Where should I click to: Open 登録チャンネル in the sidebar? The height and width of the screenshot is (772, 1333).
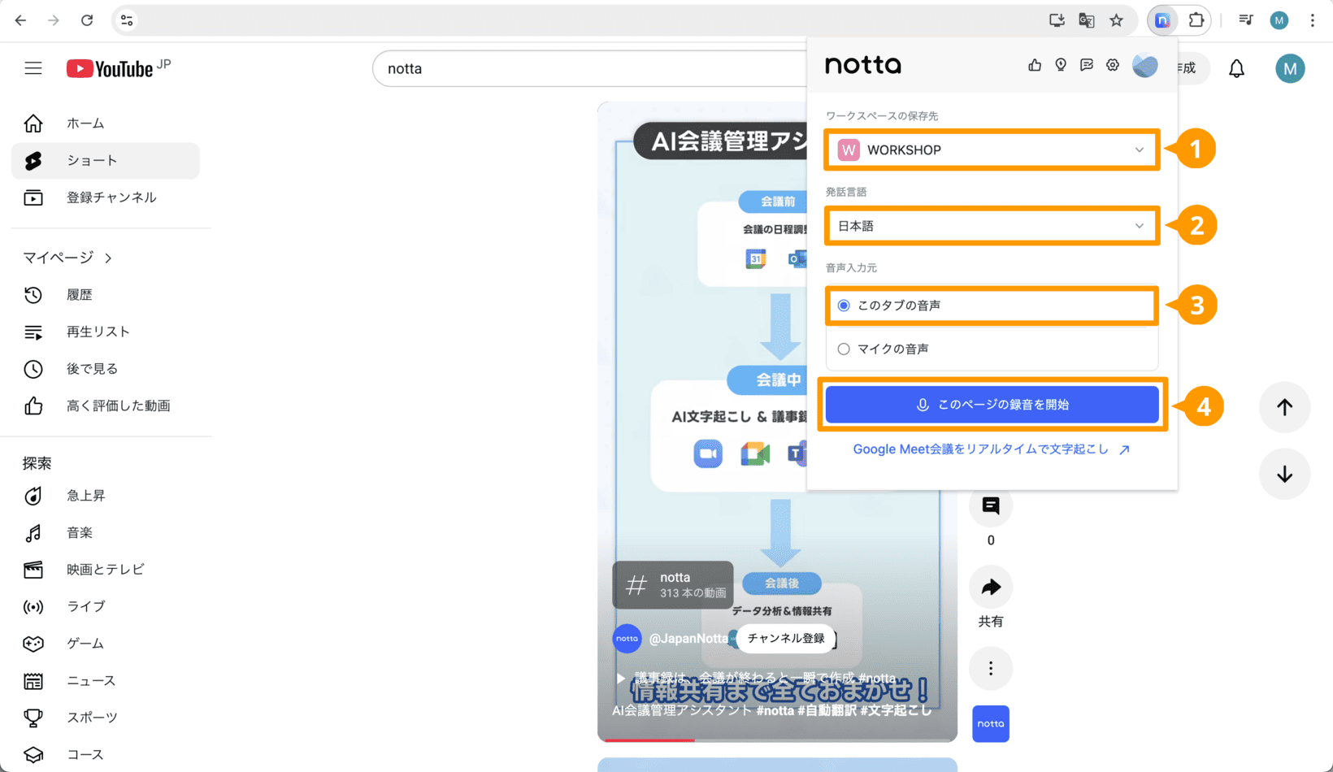click(x=106, y=197)
